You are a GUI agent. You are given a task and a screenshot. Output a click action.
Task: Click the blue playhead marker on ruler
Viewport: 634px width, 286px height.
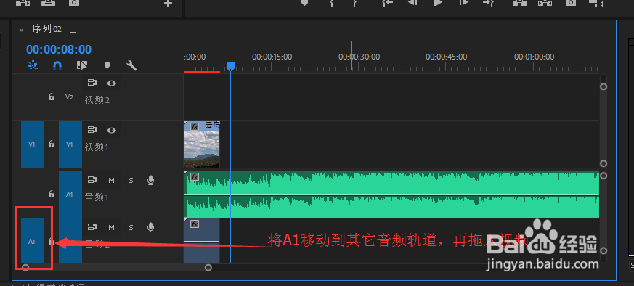tap(230, 66)
